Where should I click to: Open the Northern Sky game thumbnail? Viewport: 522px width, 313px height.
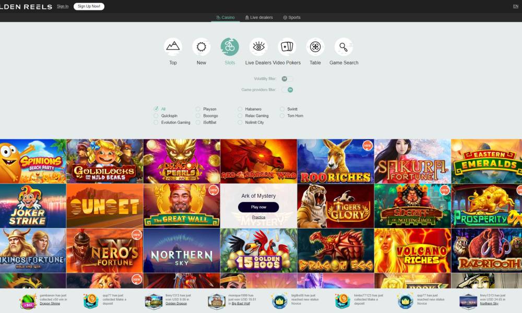[x=182, y=250]
